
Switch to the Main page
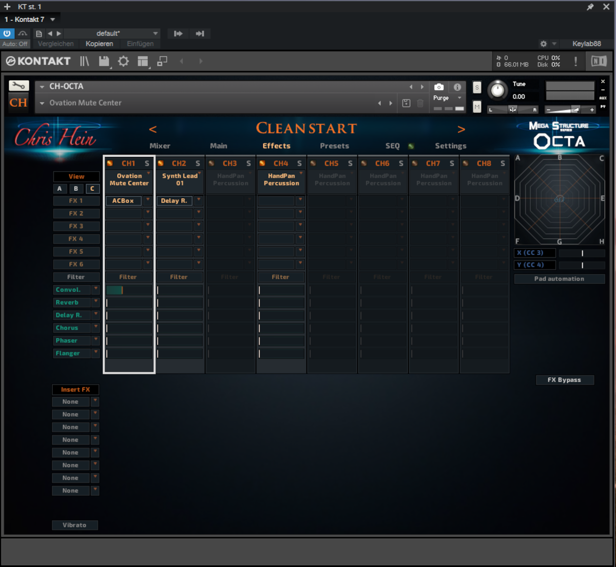pos(219,146)
